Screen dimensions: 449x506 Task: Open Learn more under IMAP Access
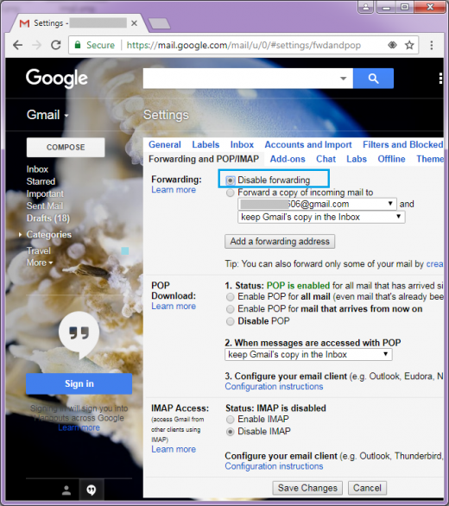174,450
